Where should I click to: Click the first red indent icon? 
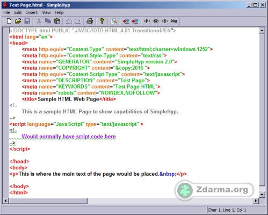click(x=126, y=21)
